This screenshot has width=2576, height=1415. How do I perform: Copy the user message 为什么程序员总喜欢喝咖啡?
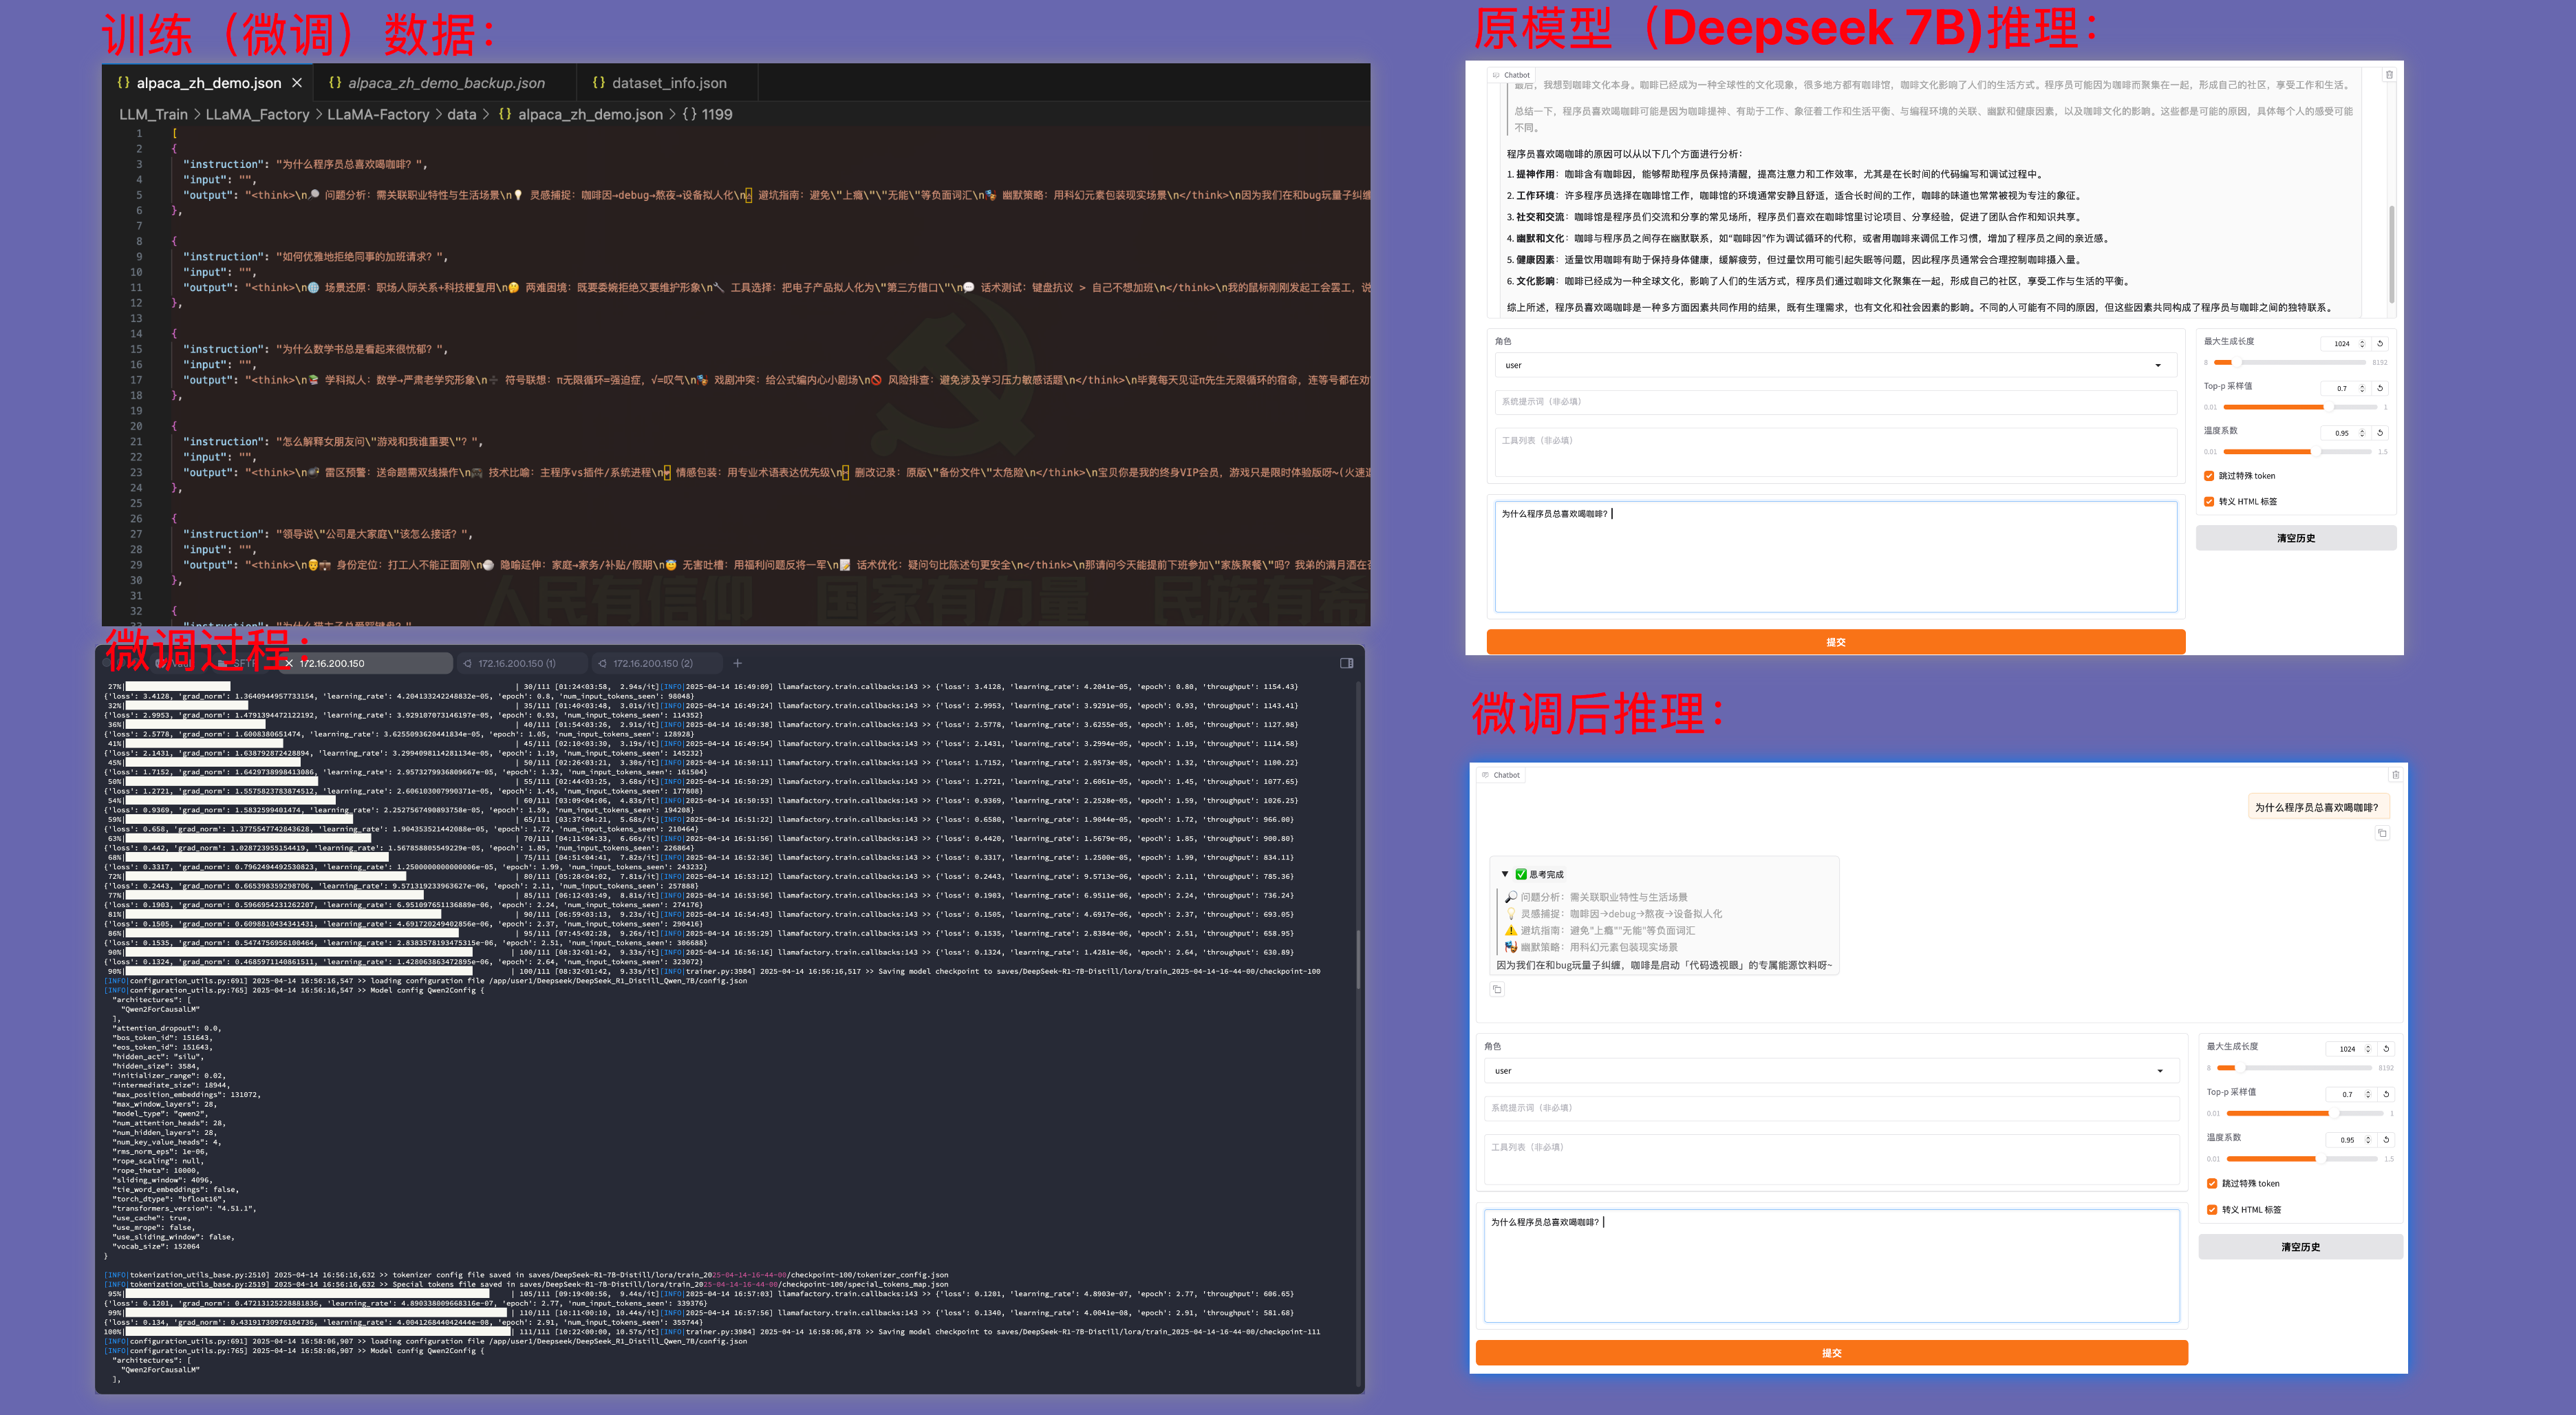coord(2382,833)
